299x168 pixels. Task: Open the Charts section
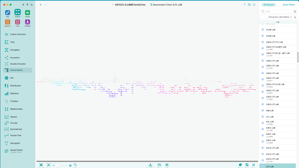point(17,13)
